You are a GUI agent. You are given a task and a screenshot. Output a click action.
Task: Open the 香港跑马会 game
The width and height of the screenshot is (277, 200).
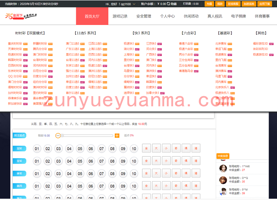186,71
